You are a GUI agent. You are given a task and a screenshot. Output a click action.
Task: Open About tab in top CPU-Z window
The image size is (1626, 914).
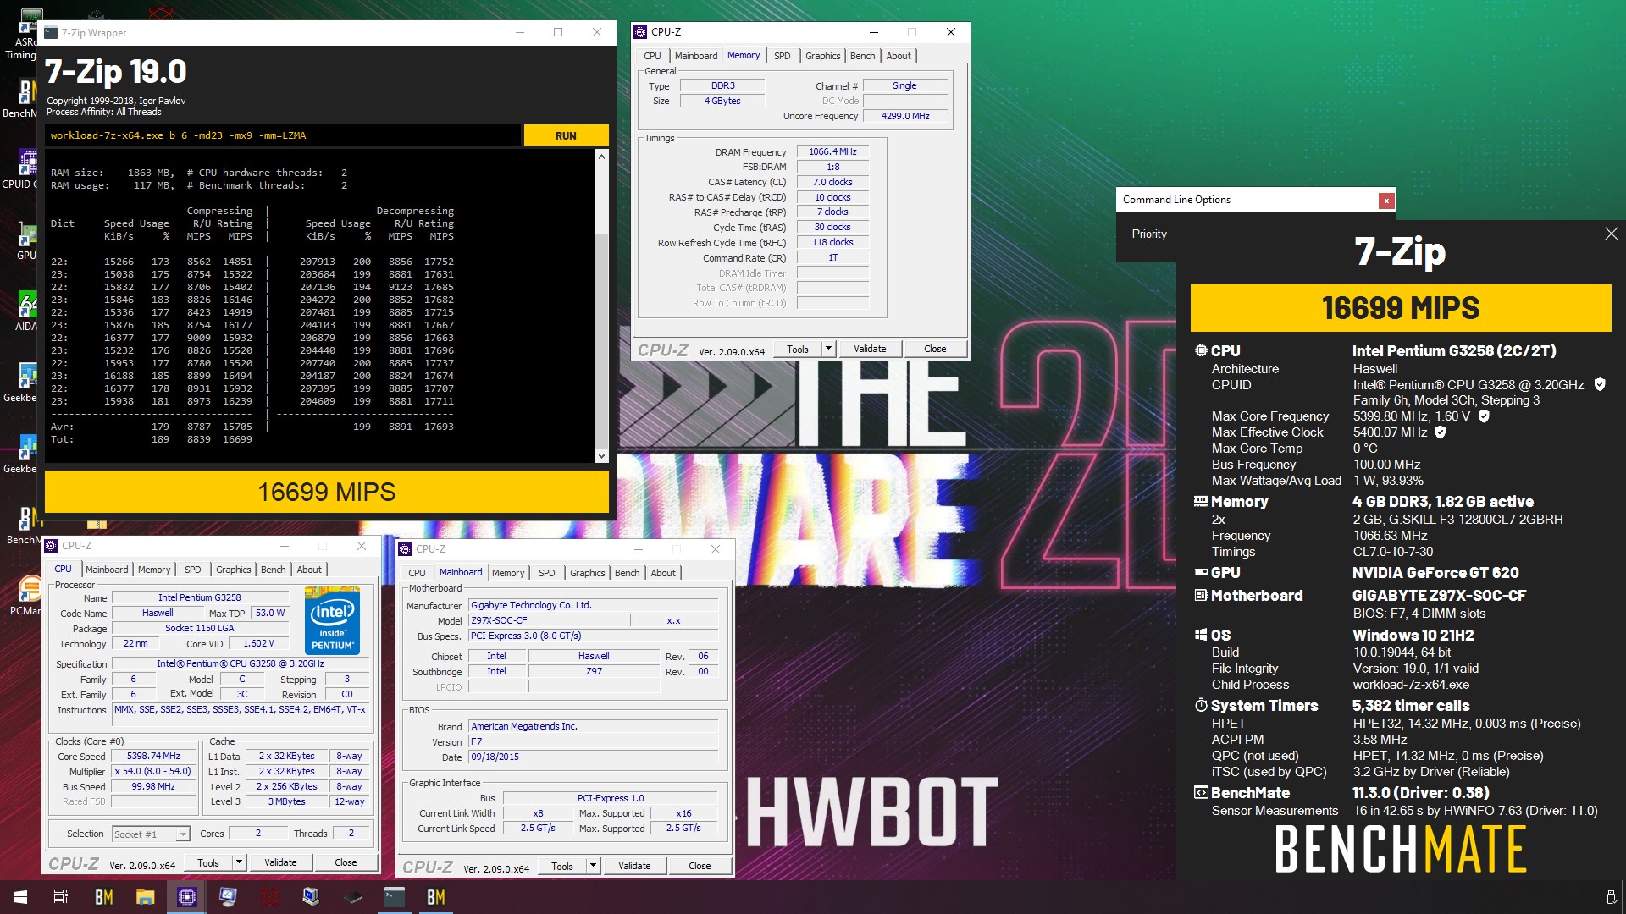tap(899, 56)
